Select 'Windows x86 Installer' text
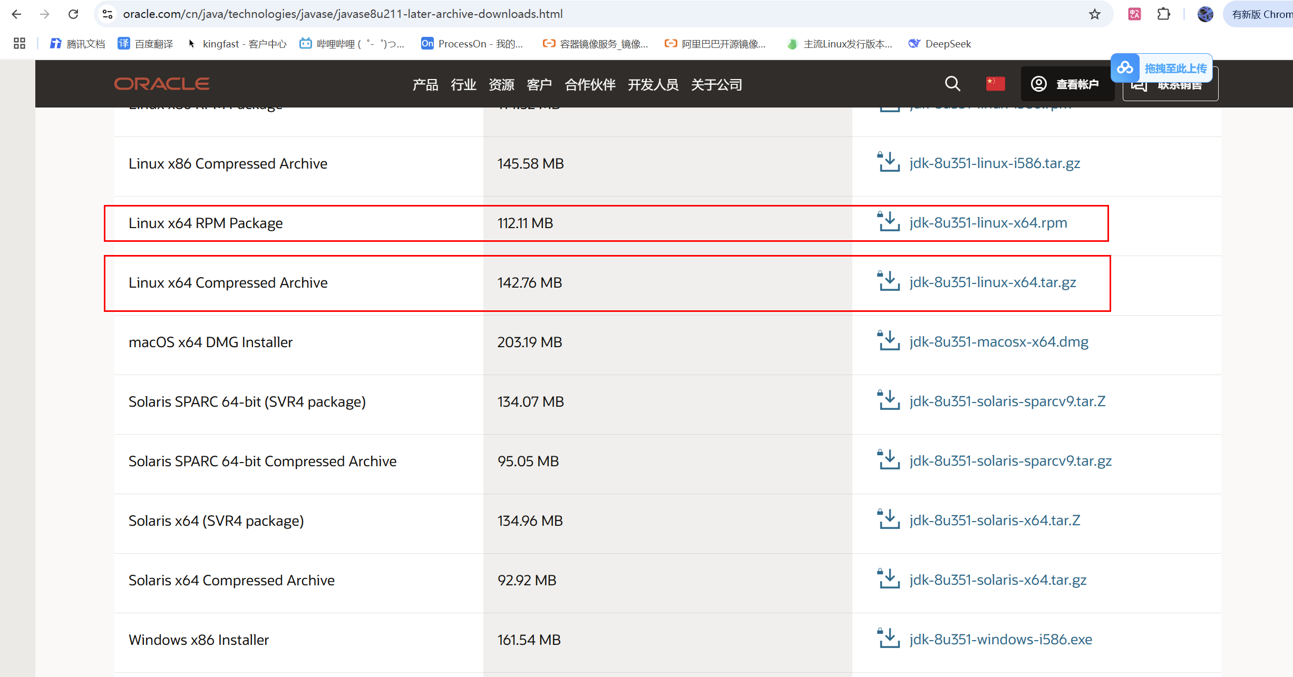The height and width of the screenshot is (677, 1293). pos(199,640)
